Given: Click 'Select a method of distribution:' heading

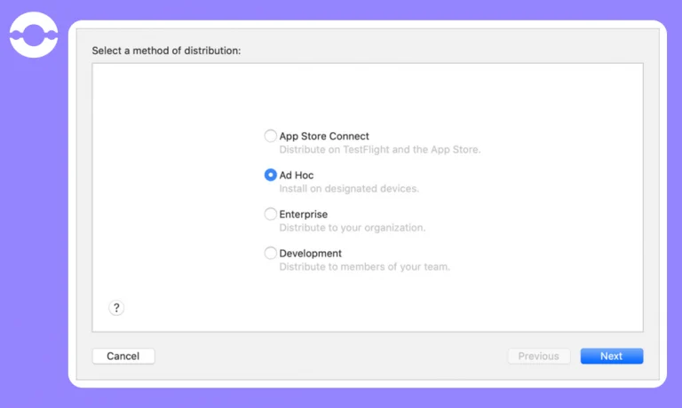Looking at the screenshot, I should click(166, 51).
